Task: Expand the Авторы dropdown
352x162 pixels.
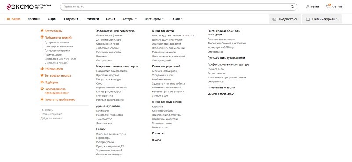Action: (x=130, y=19)
